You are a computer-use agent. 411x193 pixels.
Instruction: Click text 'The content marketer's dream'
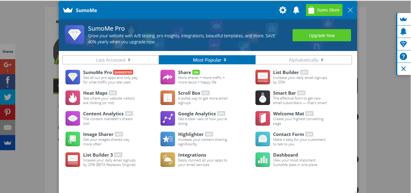click(x=108, y=119)
